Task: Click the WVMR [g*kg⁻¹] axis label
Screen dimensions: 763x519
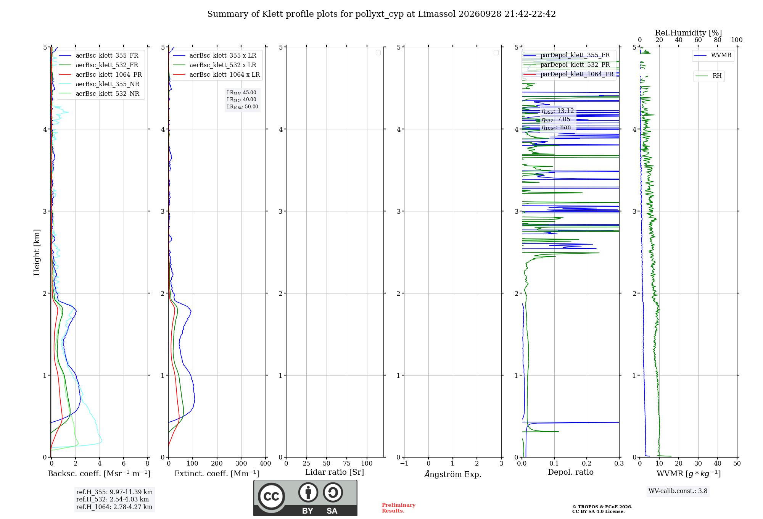Action: pyautogui.click(x=689, y=474)
